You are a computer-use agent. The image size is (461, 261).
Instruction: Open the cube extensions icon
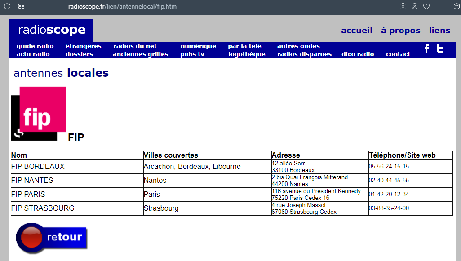tap(457, 6)
